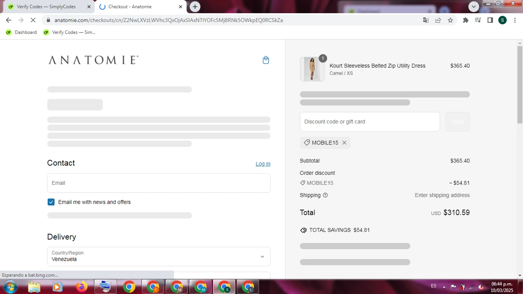Viewport: 523px width, 294px height.
Task: Open the Chrome profile S avatar
Action: coord(502,20)
